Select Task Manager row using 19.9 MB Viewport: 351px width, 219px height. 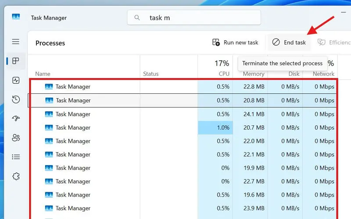click(x=183, y=168)
